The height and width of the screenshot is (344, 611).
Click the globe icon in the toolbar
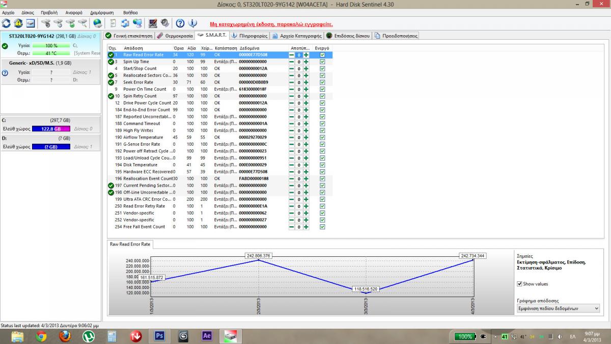coord(97,23)
